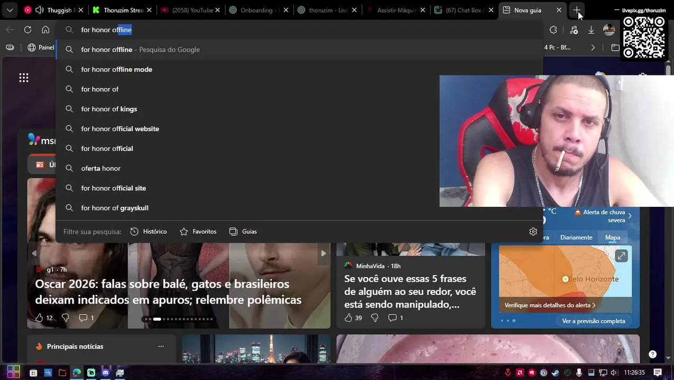Close the Nova guia tab
The width and height of the screenshot is (674, 380).
point(559,10)
